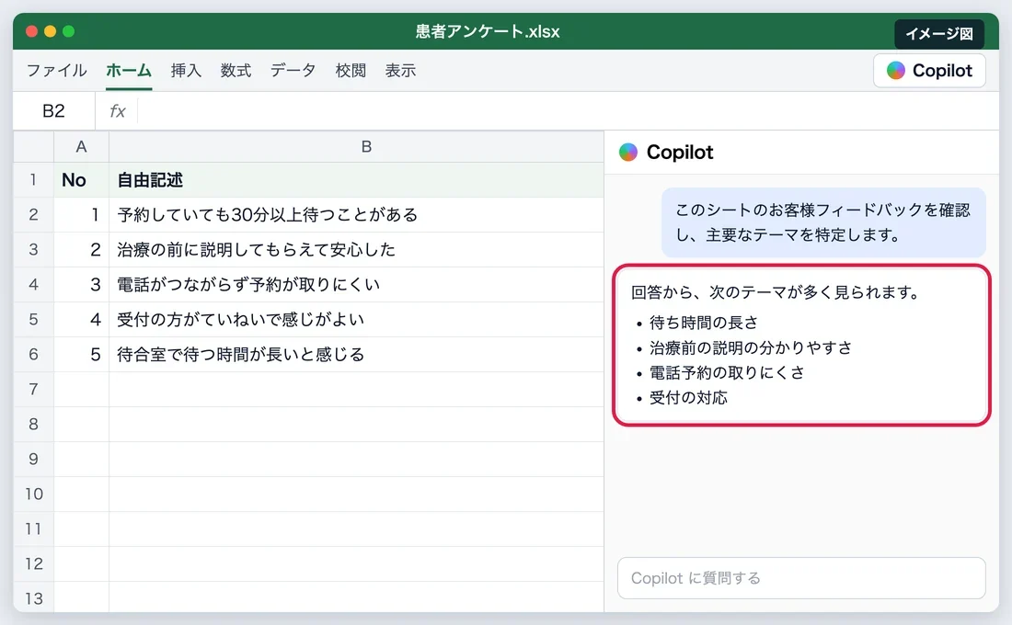Viewport: 1012px width, 625px height.
Task: Open the 挿入 ribbon tab
Action: (x=186, y=70)
